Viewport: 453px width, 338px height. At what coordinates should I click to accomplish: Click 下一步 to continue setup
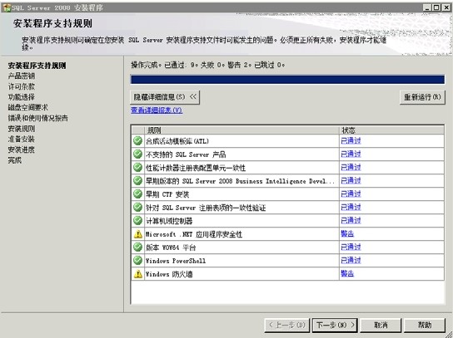point(335,325)
